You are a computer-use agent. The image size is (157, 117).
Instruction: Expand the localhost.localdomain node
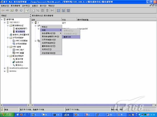tap(5, 68)
